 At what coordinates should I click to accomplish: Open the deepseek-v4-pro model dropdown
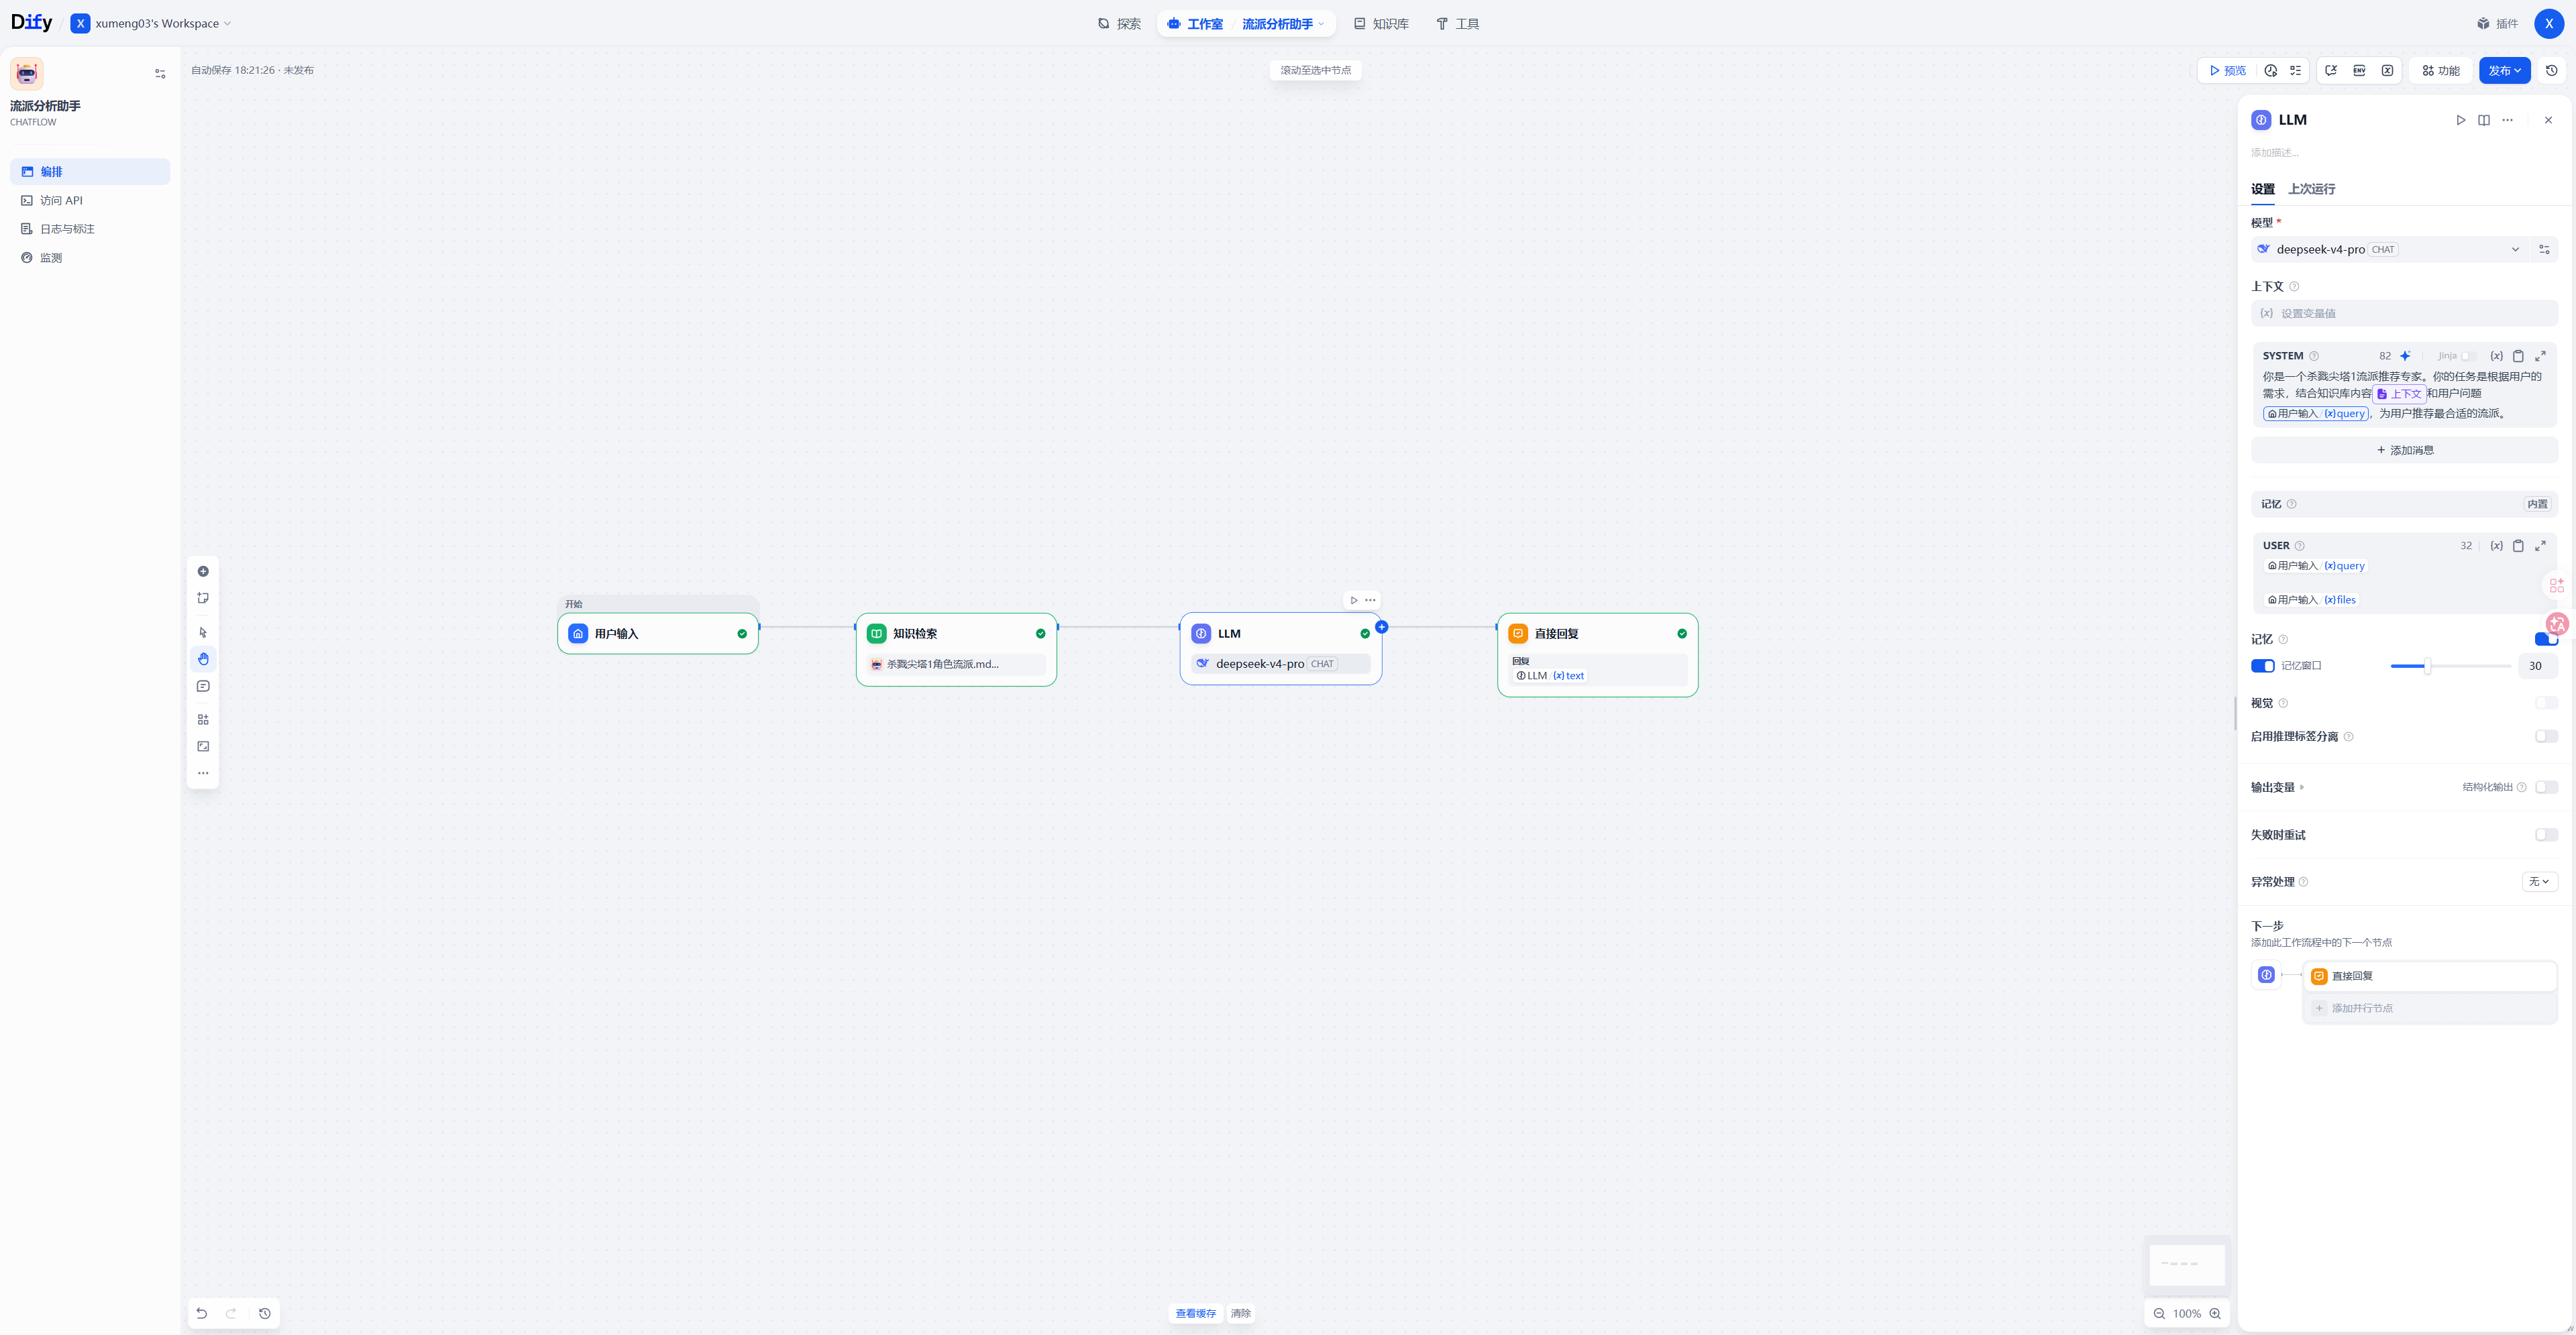[2390, 250]
